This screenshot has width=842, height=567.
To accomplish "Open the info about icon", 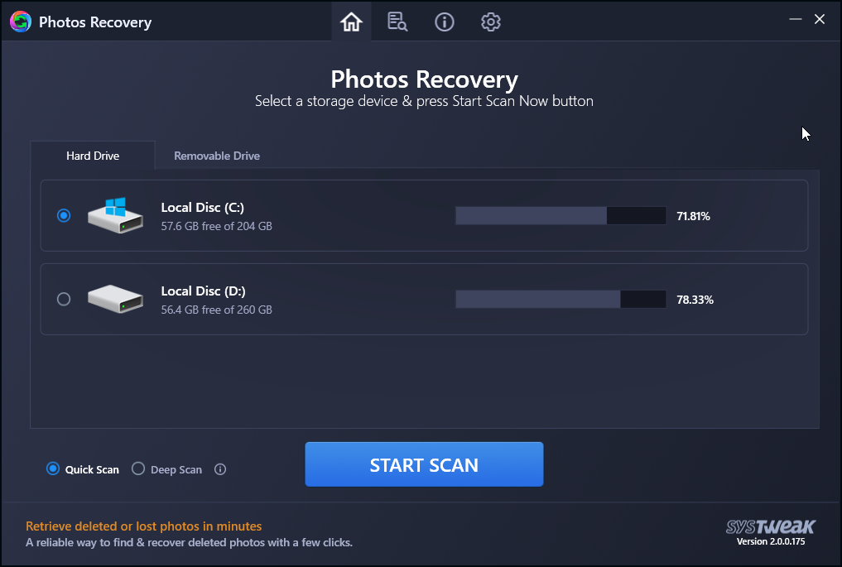I will 444,22.
